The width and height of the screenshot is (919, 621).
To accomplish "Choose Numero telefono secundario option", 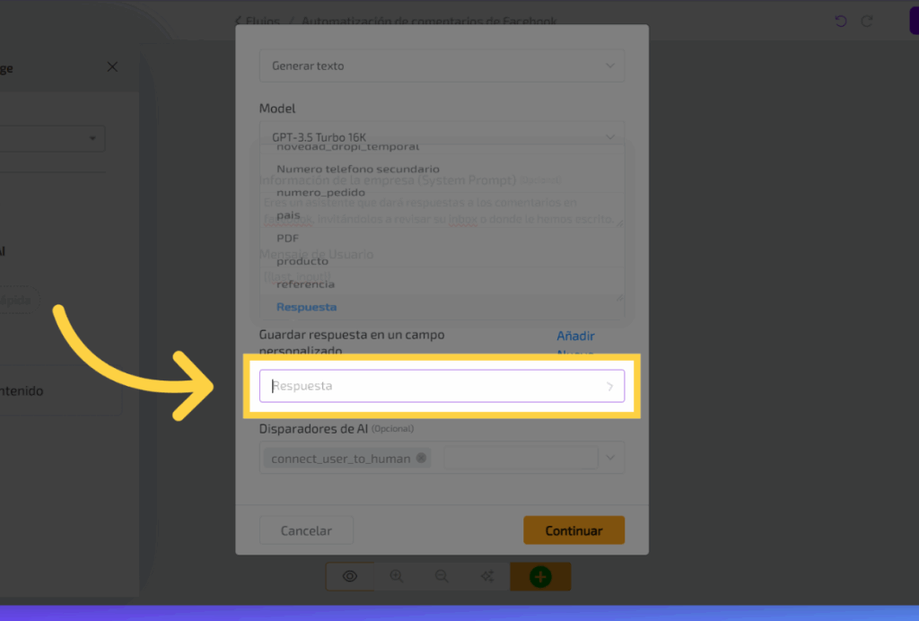I will [358, 169].
